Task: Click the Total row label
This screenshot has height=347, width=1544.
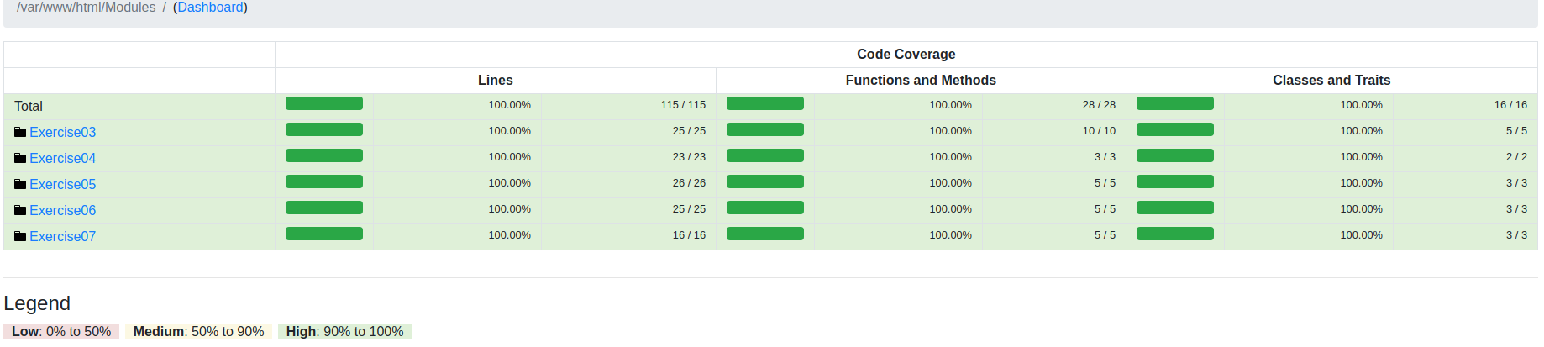Action: (x=29, y=106)
